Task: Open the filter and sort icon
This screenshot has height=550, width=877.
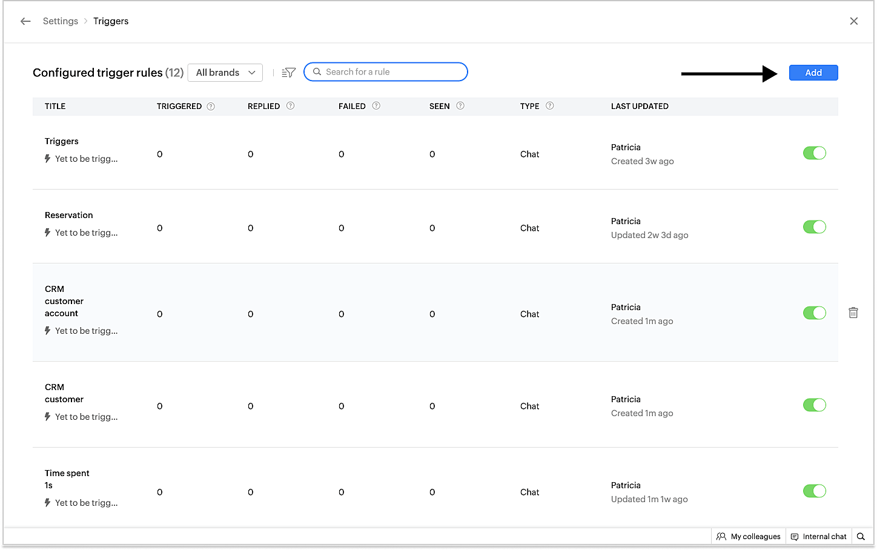Action: click(289, 73)
